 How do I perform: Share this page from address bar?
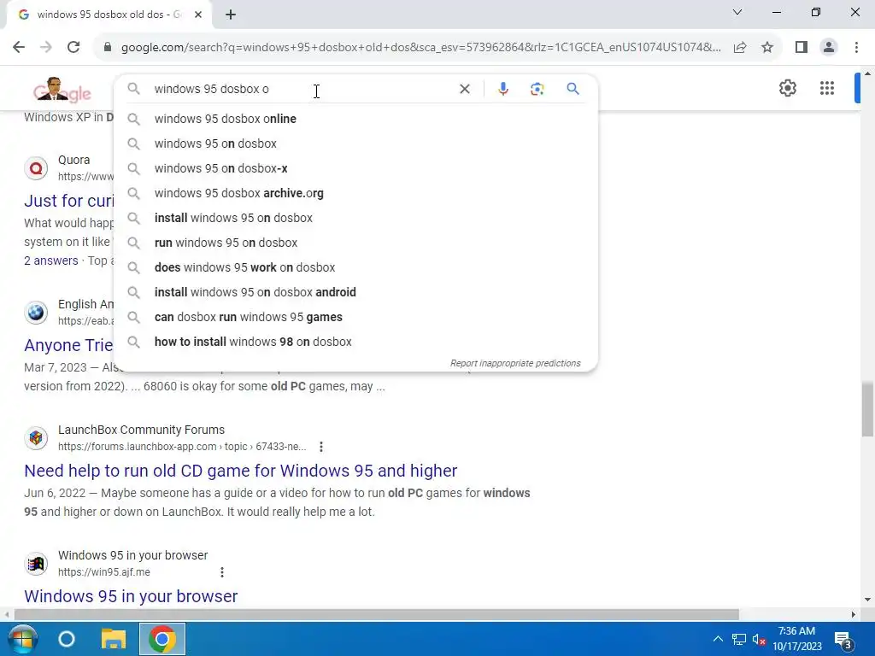pos(740,48)
